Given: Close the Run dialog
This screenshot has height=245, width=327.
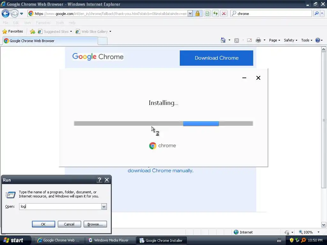Looking at the screenshot, I should (x=107, y=180).
